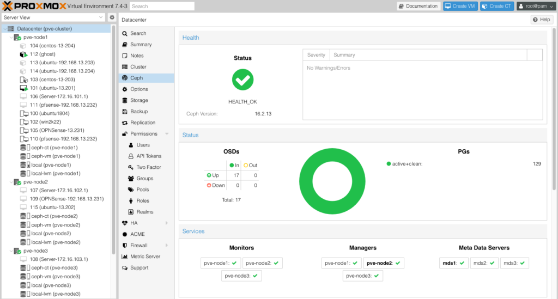Collapse the pve-node1 tree node
The height and width of the screenshot is (299, 558).
11,38
